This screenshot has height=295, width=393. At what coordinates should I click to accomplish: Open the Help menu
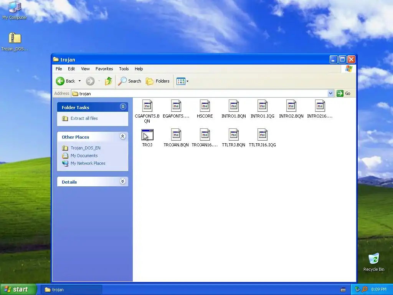[x=139, y=69]
